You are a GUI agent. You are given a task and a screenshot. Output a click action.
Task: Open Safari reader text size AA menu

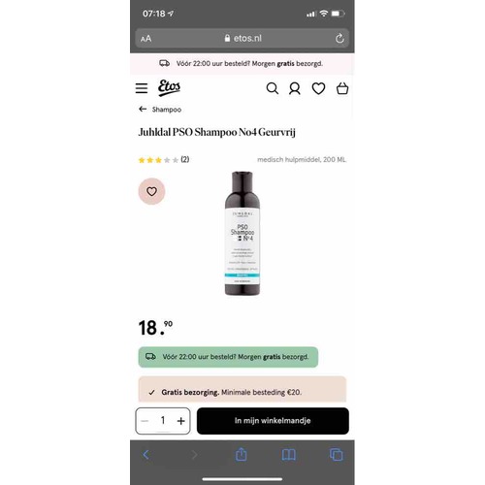tap(145, 39)
